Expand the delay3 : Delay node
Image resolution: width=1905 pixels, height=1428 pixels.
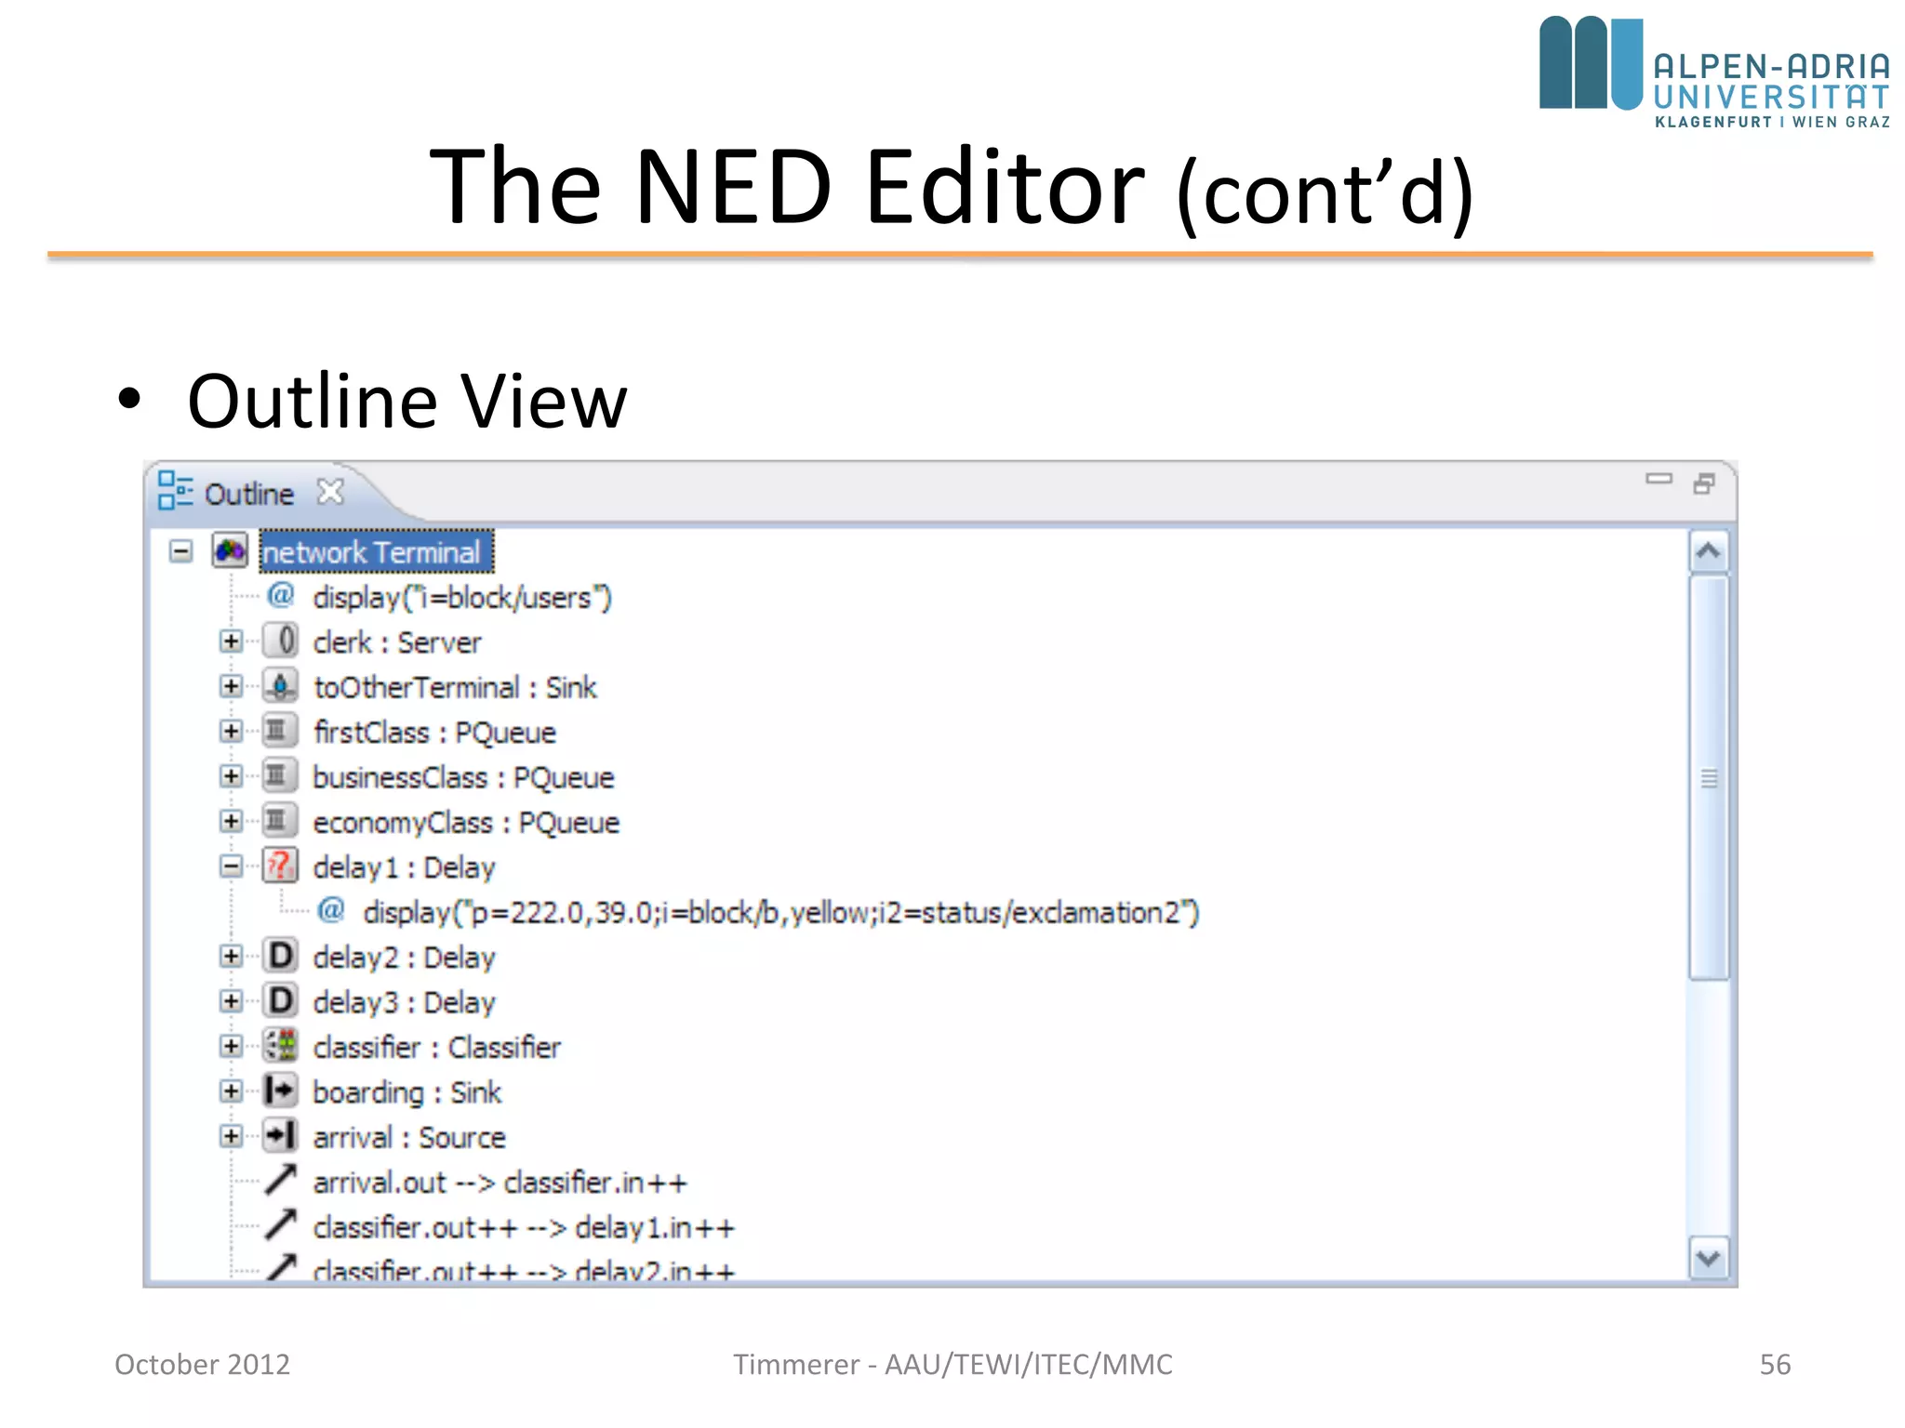231,1001
